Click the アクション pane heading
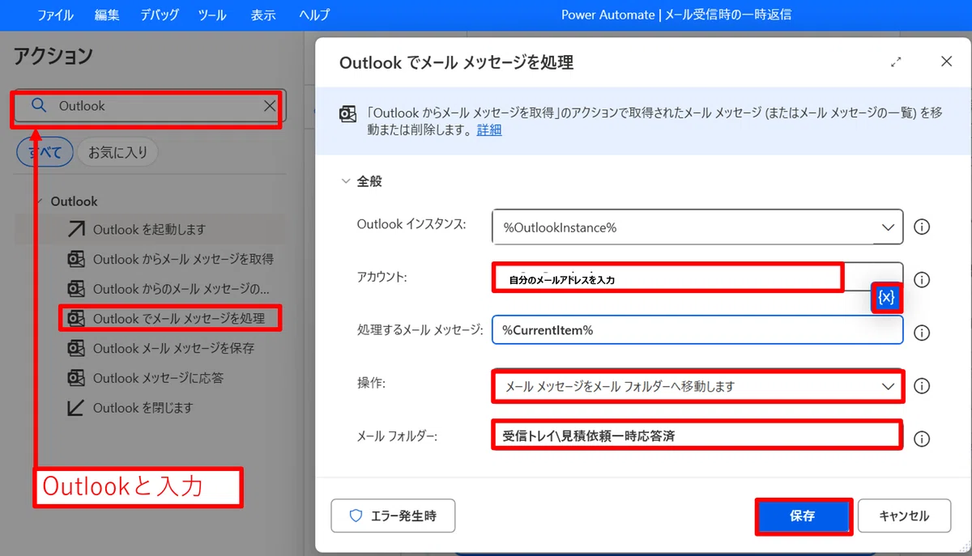972x556 pixels. (53, 56)
